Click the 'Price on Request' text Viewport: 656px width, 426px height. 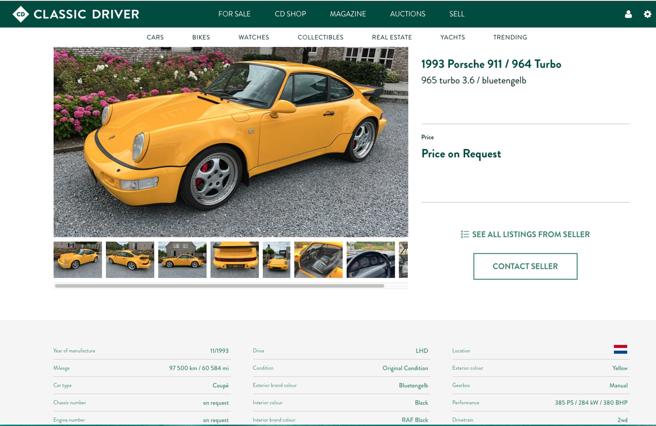click(461, 154)
